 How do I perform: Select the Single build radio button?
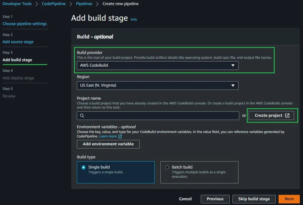coord(84,167)
